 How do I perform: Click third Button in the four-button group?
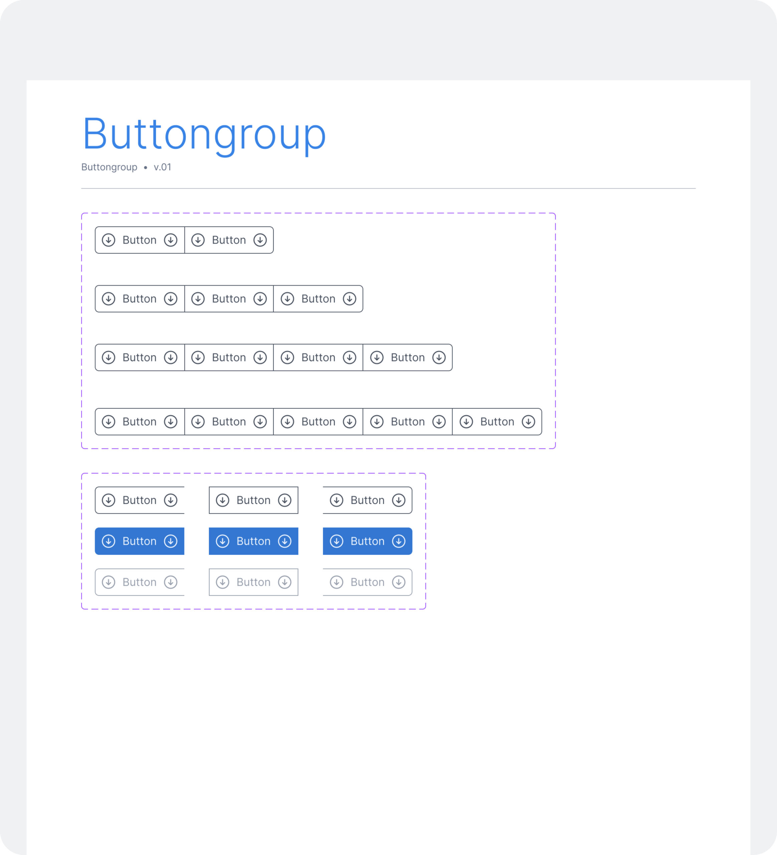pos(318,357)
